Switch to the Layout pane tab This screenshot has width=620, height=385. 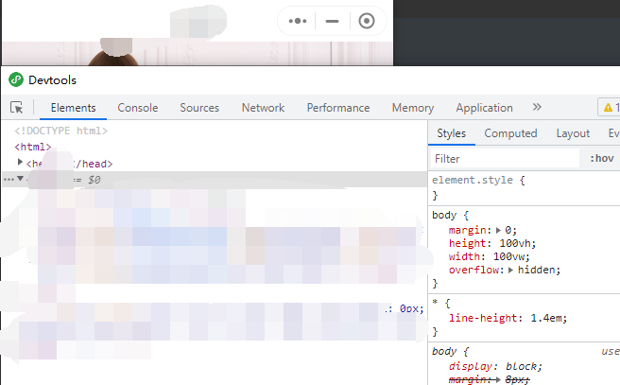[573, 133]
